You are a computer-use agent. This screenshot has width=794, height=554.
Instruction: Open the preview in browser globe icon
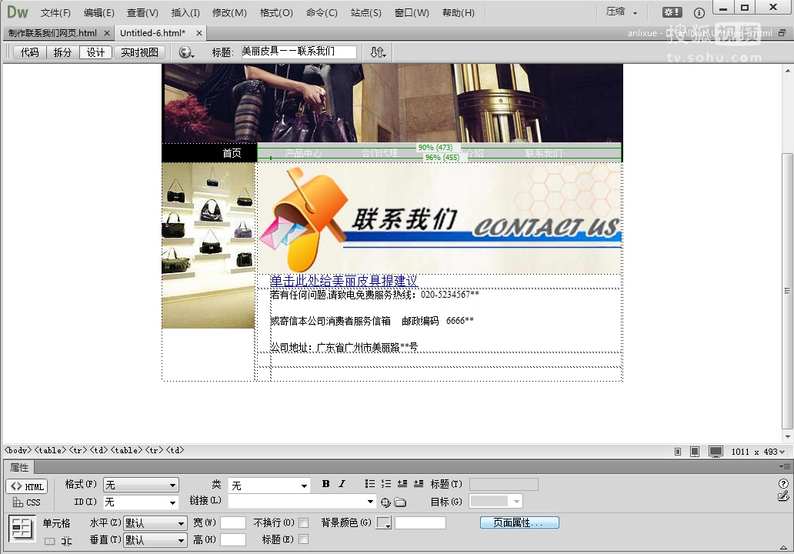tap(185, 52)
